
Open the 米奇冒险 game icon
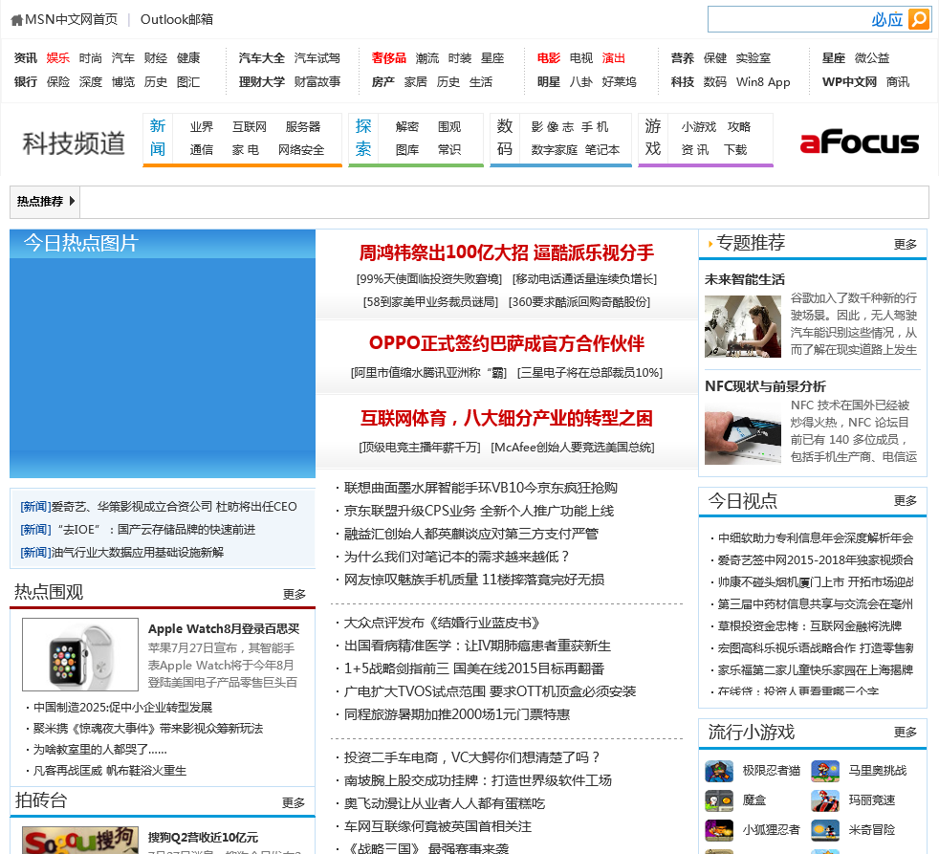824,831
